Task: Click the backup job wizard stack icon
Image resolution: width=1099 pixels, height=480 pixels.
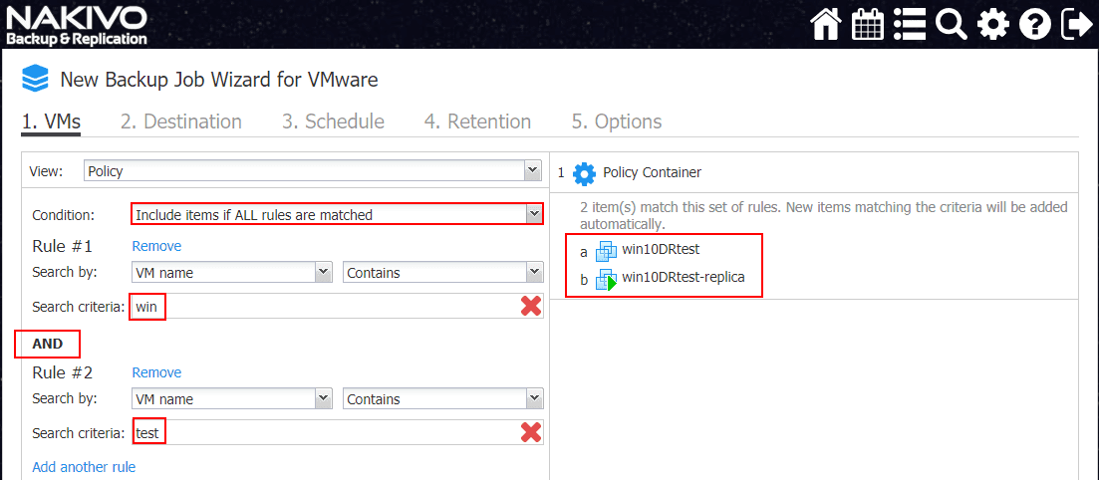Action: (35, 79)
